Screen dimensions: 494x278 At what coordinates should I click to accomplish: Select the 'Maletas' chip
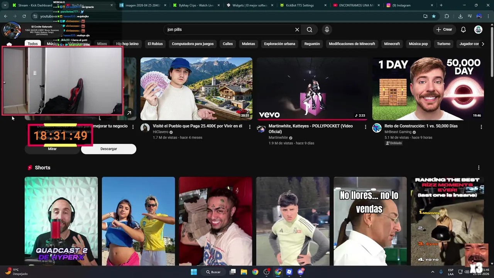point(249,44)
